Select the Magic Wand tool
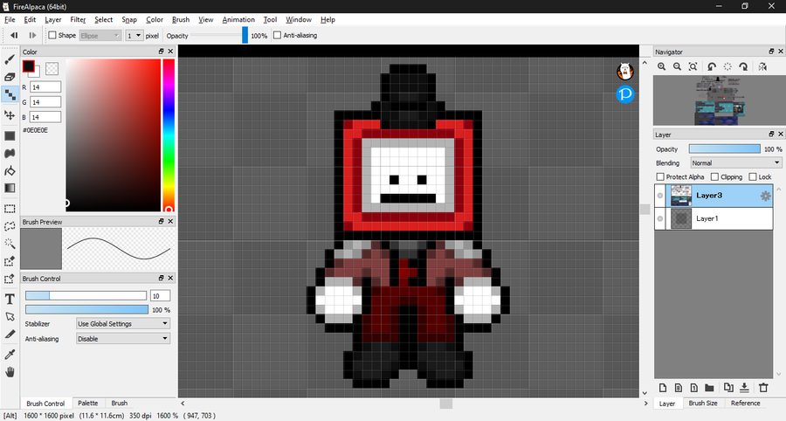The image size is (786, 421). click(x=10, y=244)
